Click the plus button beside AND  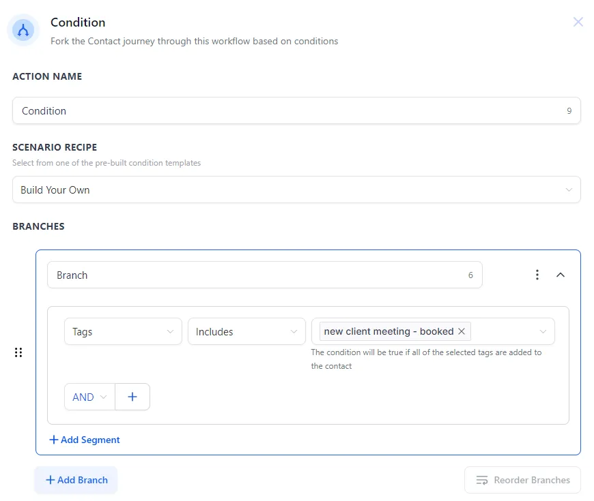(132, 397)
